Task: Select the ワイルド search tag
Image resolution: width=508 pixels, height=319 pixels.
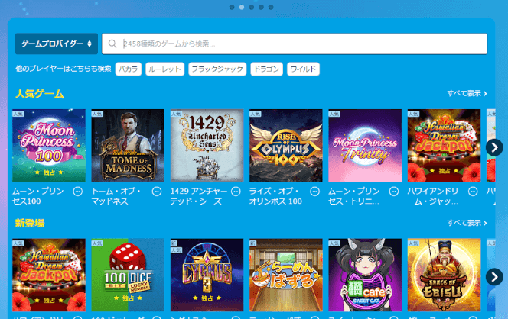Action: click(303, 69)
